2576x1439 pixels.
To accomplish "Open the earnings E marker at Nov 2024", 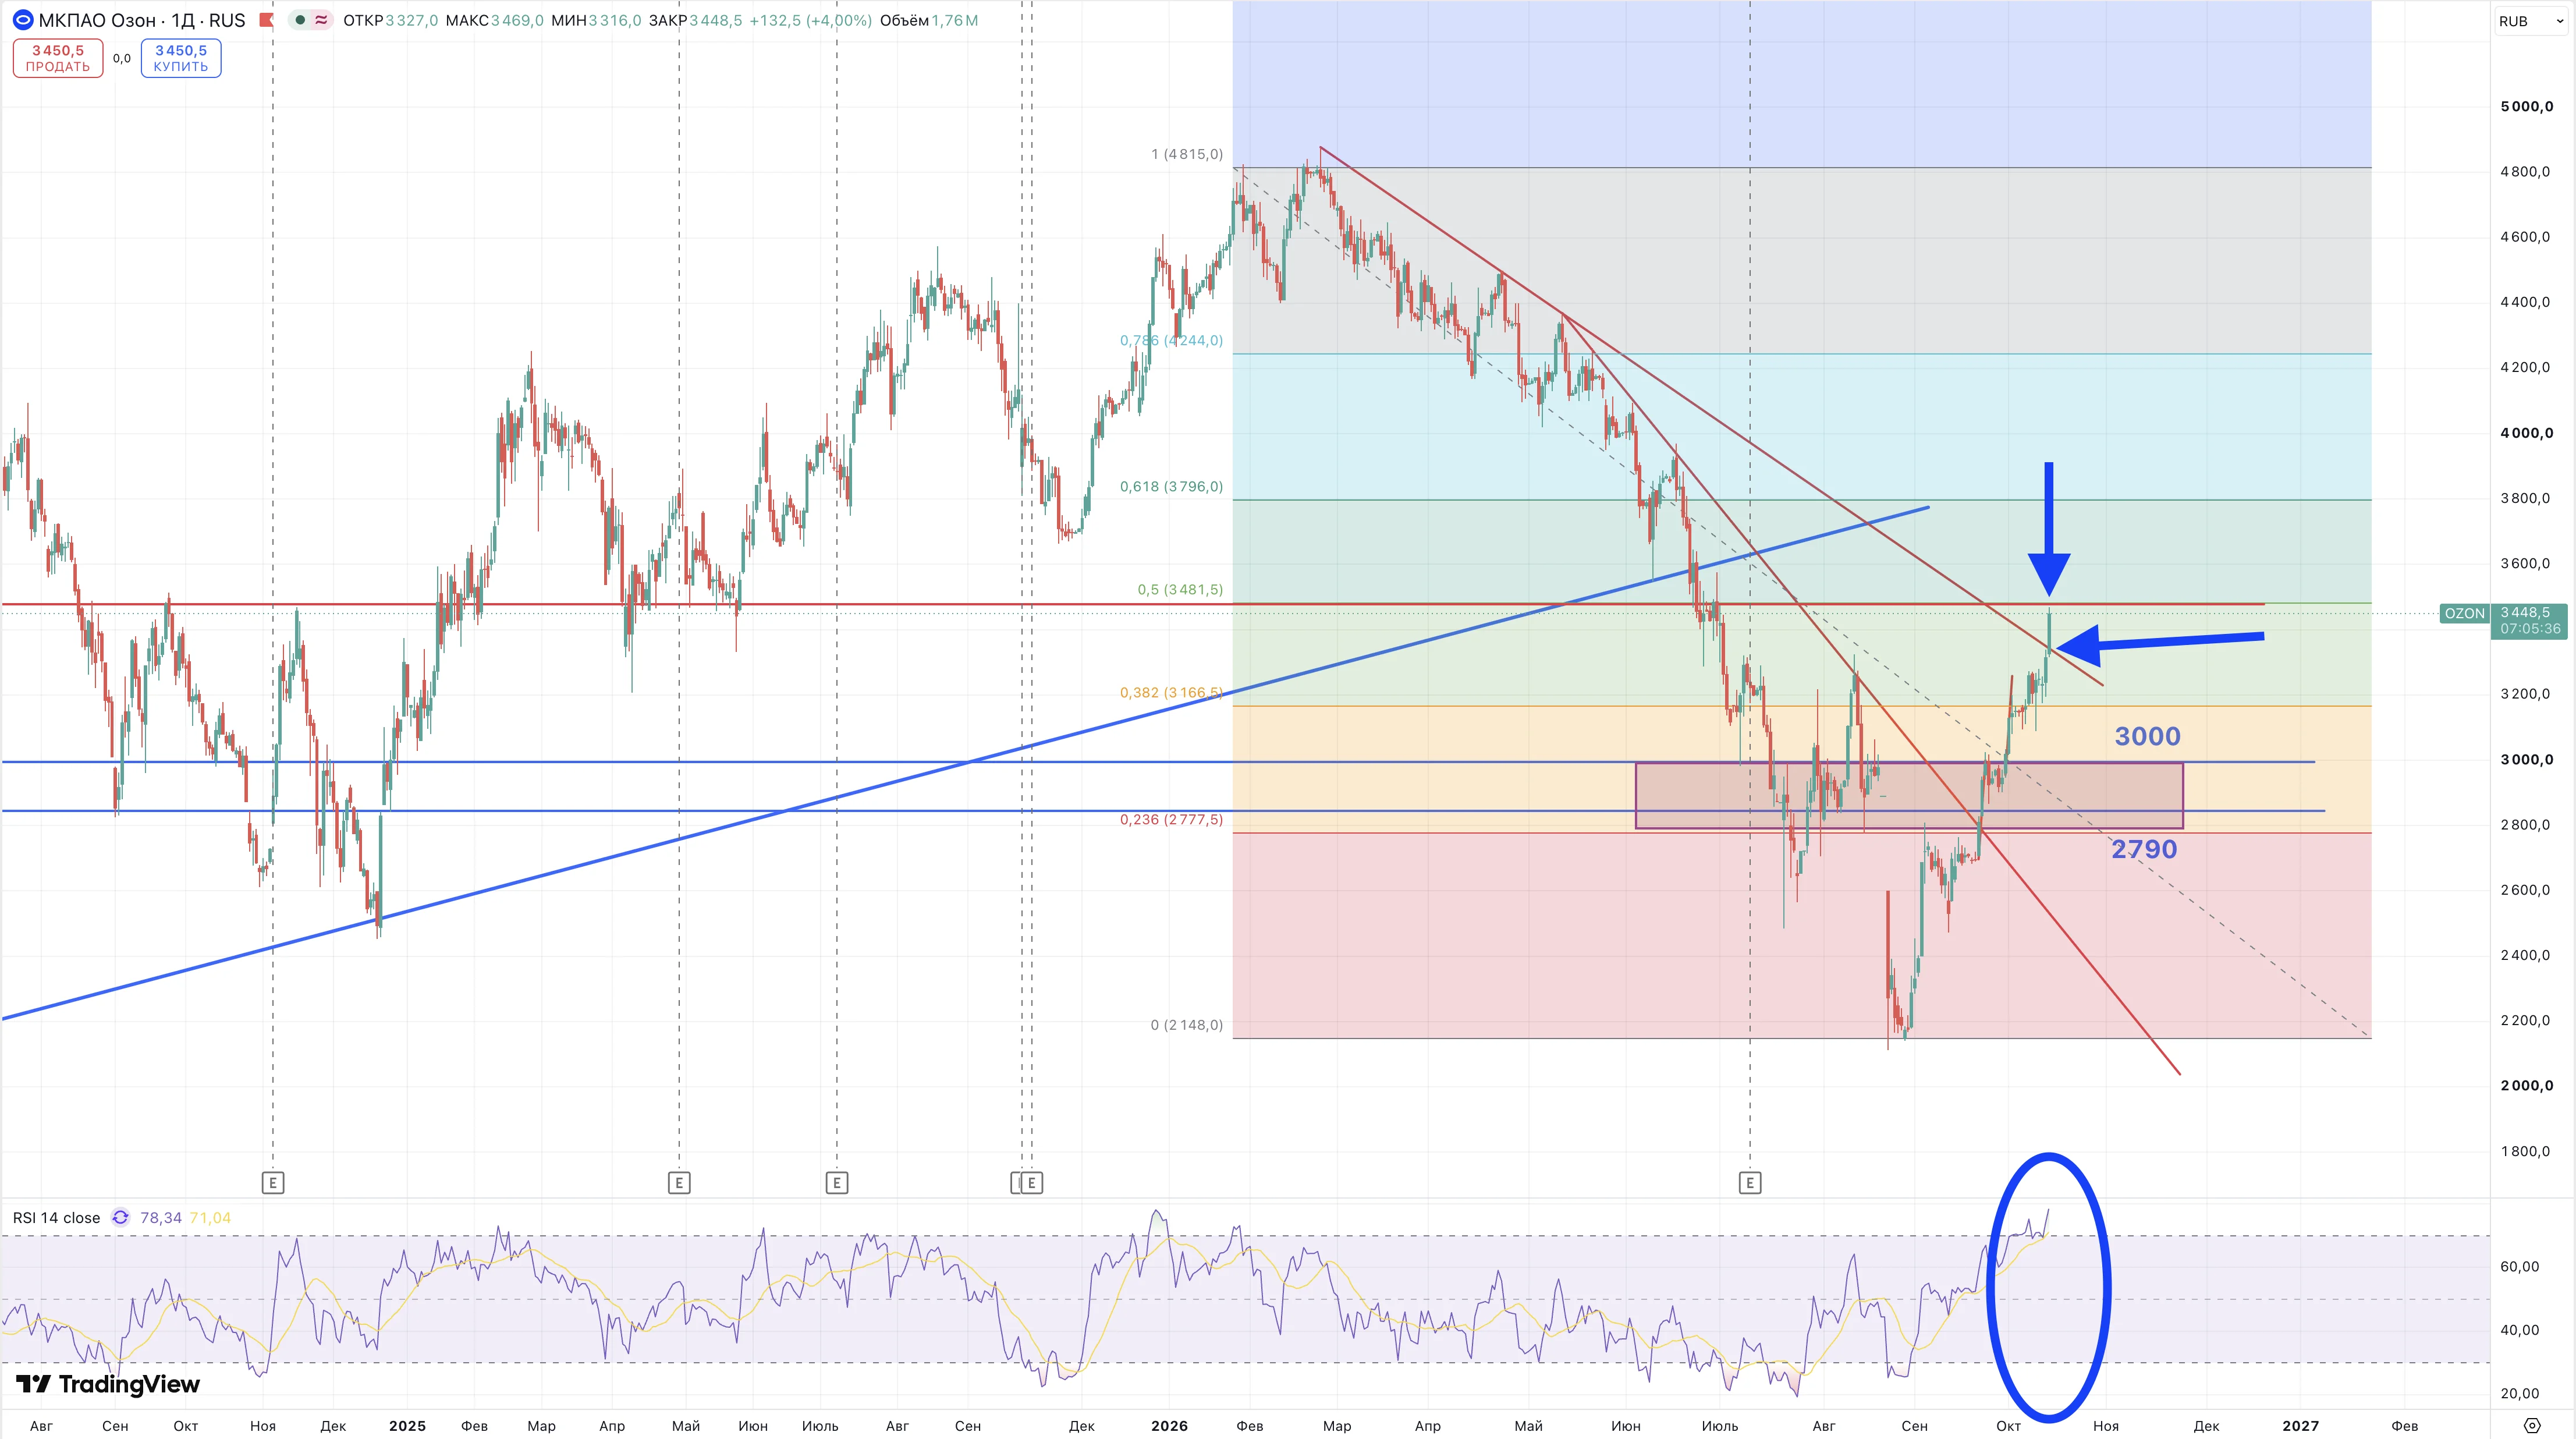I will (x=273, y=1183).
